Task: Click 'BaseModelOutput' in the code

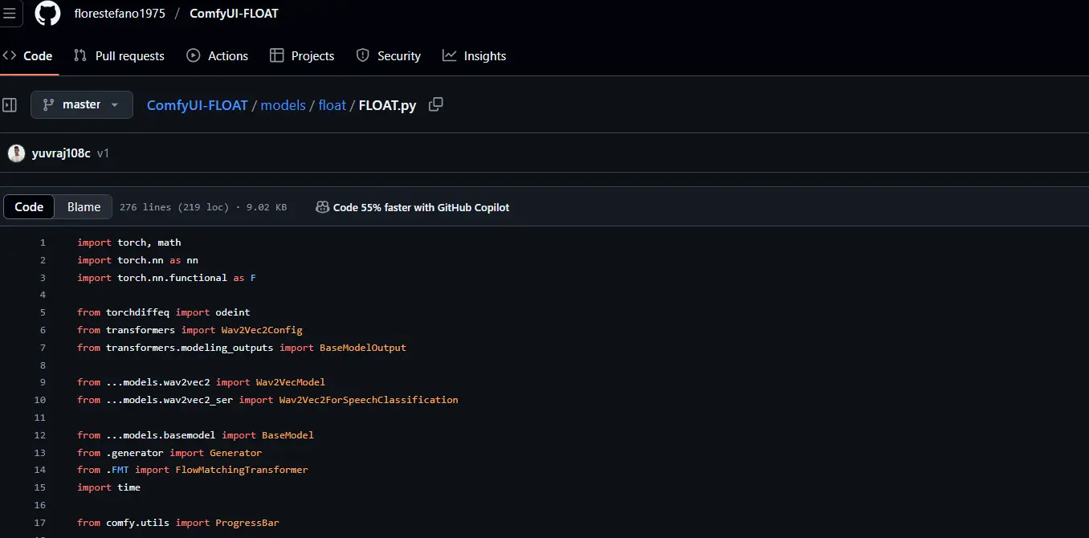Action: click(363, 348)
